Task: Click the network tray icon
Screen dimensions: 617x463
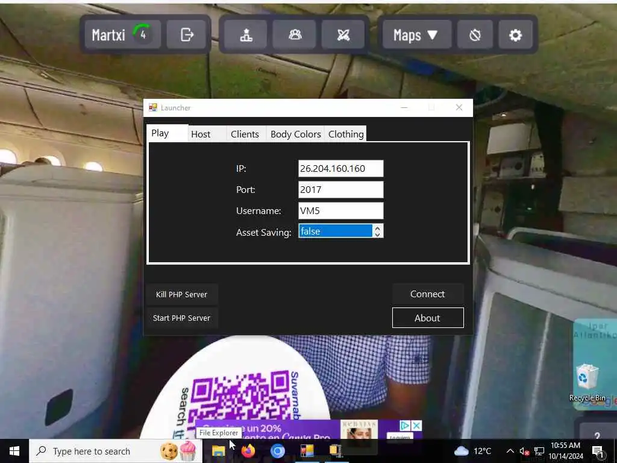Action: click(x=539, y=451)
